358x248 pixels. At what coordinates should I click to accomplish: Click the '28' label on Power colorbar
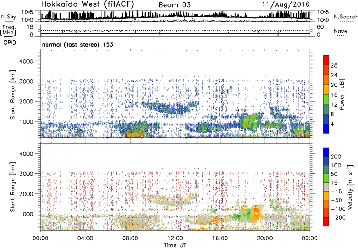point(334,65)
